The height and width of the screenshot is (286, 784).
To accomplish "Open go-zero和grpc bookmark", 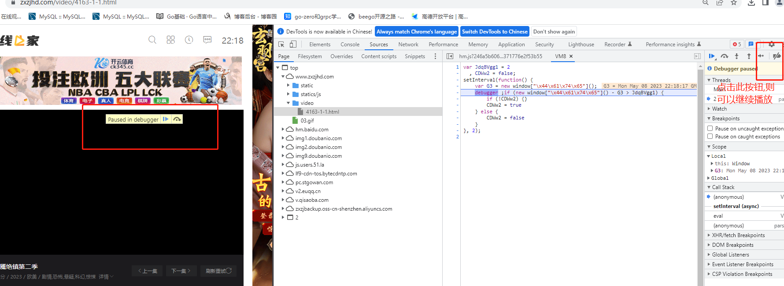I will click(313, 17).
